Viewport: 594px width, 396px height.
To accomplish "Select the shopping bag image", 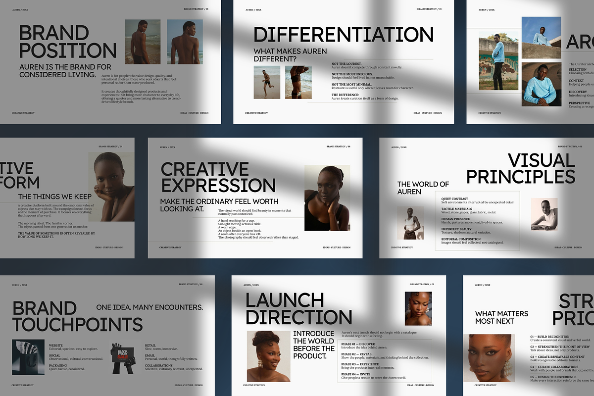I will point(28,357).
